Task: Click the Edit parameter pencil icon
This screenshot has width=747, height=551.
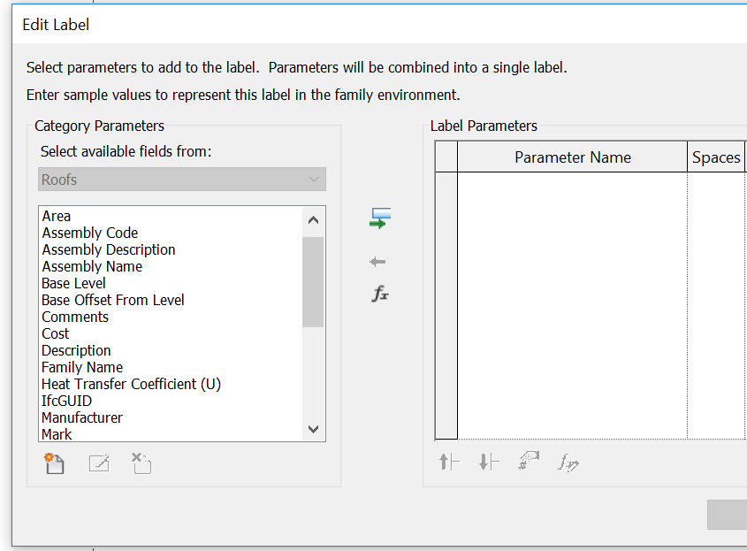Action: click(x=98, y=463)
